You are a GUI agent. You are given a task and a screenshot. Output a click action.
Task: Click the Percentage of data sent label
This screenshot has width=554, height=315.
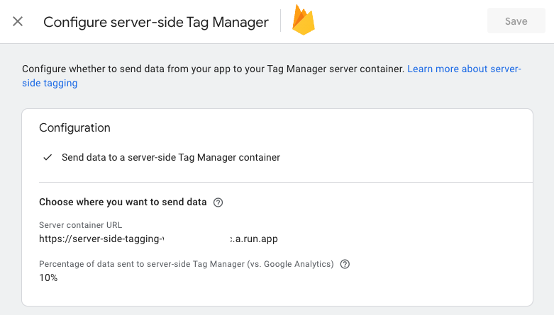coord(186,264)
